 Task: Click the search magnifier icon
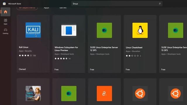point(160,3)
